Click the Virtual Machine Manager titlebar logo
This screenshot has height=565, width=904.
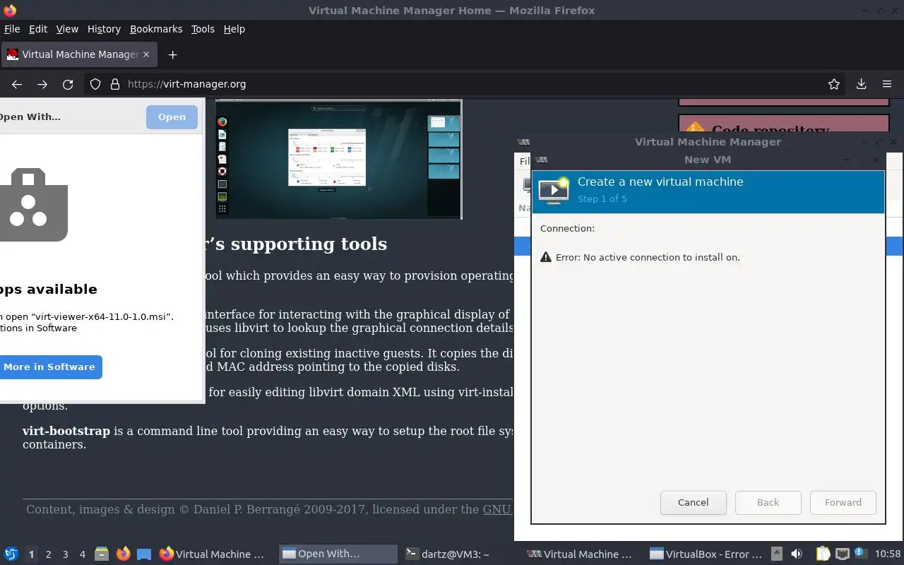tap(523, 142)
